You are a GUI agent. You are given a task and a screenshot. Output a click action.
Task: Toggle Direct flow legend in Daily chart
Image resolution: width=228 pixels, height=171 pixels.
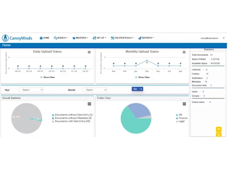(47, 77)
